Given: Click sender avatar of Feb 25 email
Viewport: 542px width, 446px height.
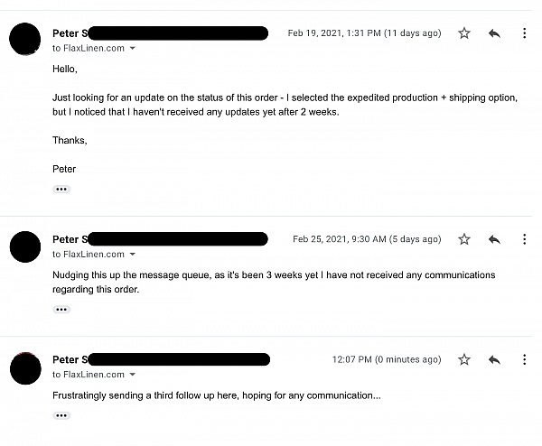Looking at the screenshot, I should (x=25, y=246).
